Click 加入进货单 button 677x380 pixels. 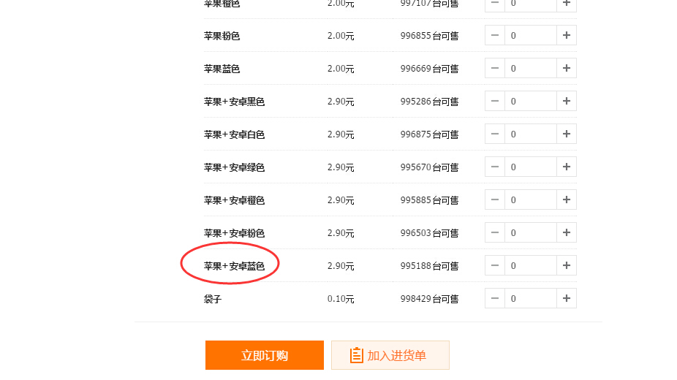390,355
